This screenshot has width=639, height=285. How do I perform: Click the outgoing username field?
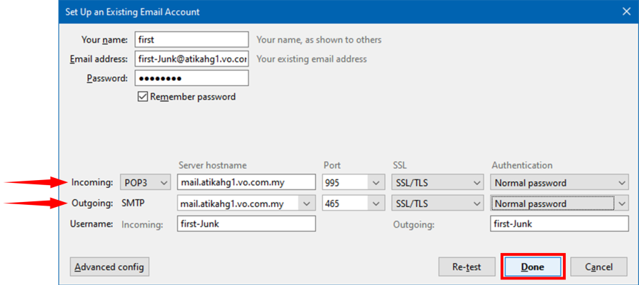[x=559, y=224]
